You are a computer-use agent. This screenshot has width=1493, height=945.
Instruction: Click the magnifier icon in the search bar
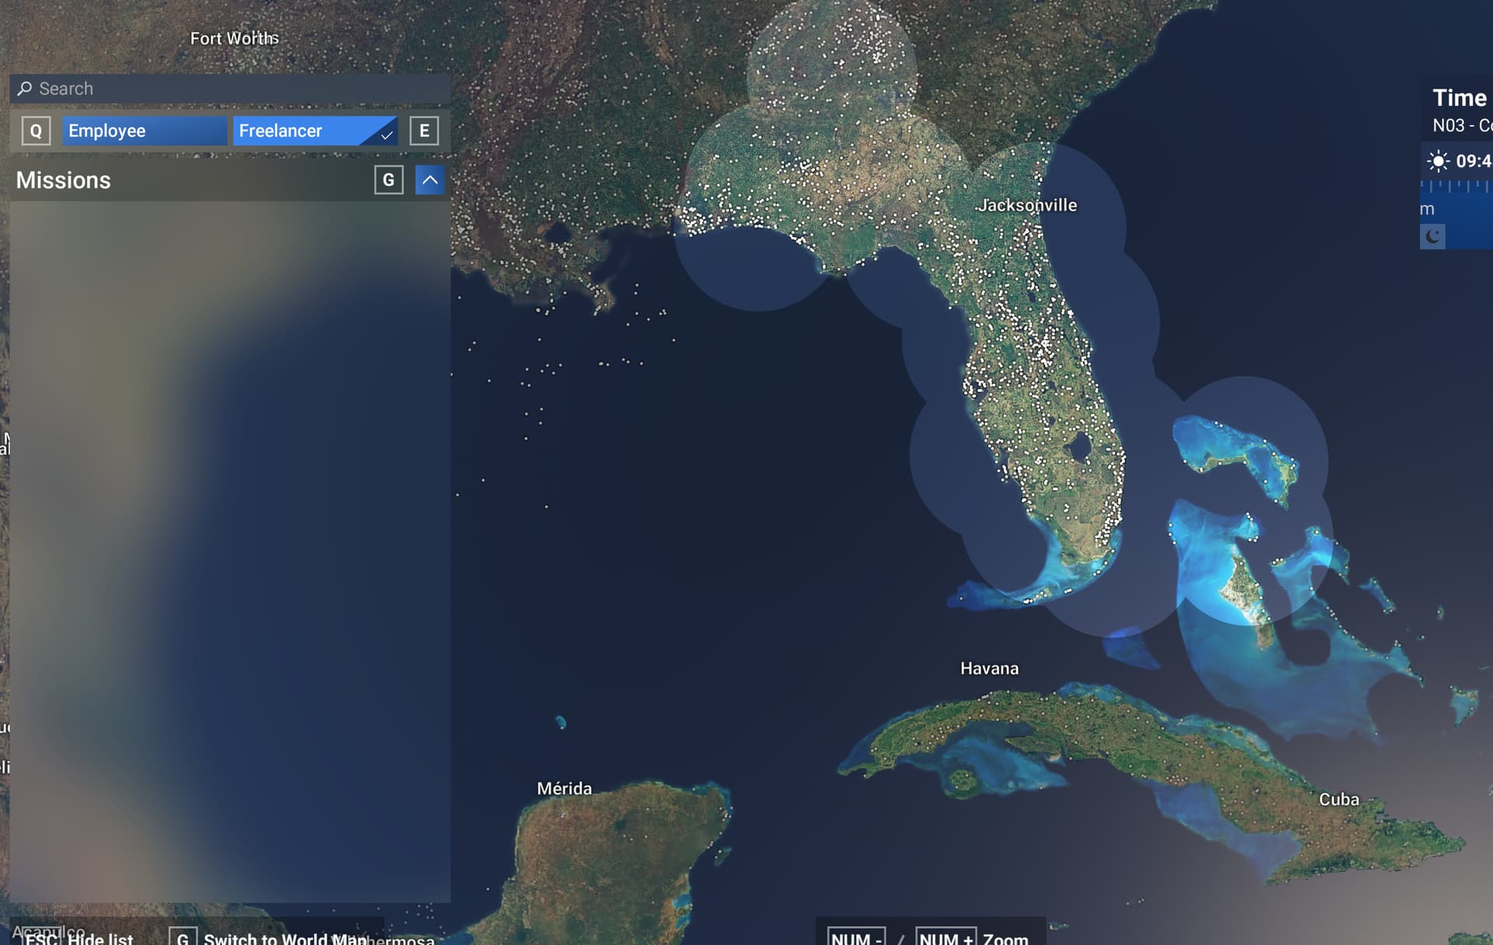pos(25,89)
